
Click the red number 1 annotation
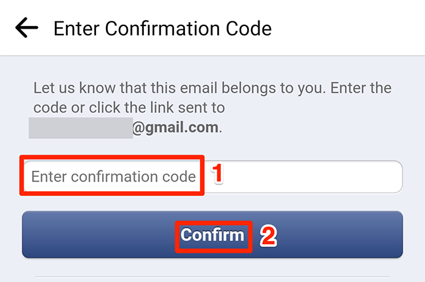pos(219,174)
